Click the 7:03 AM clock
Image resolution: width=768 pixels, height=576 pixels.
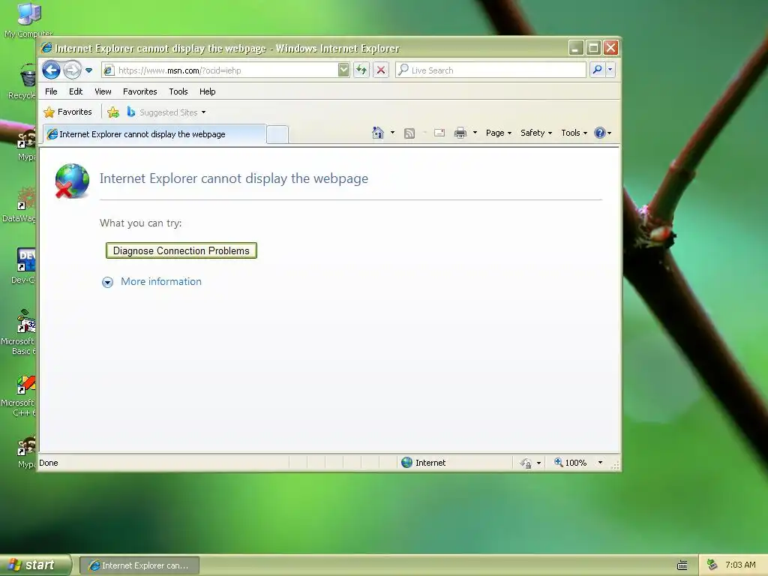pos(740,565)
